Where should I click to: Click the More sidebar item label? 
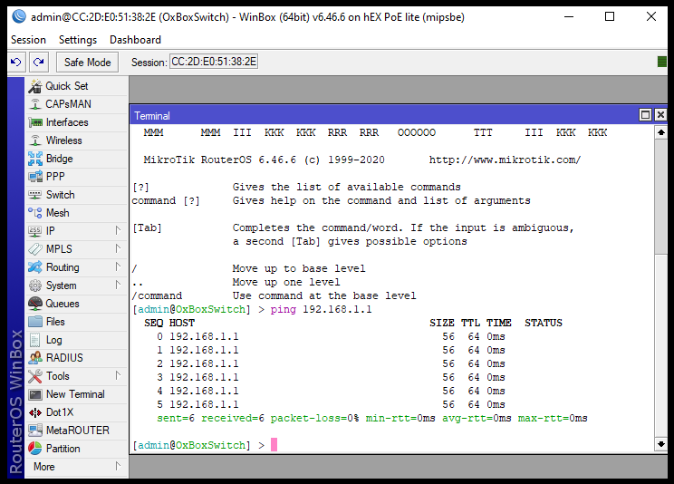click(x=43, y=467)
